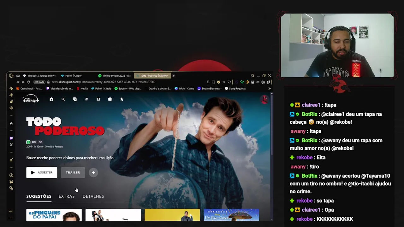Add Todo Poderoso to watchlist
This screenshot has width=404, height=227.
(93, 172)
